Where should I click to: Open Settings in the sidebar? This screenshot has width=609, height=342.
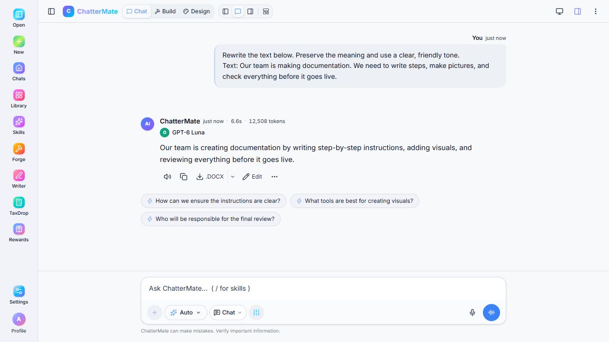pos(19,295)
